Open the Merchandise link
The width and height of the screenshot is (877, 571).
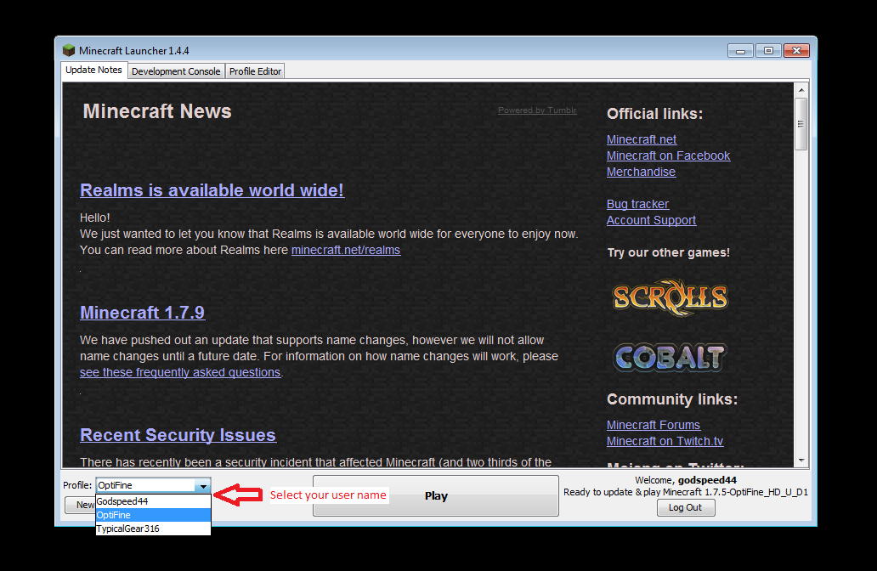point(641,172)
